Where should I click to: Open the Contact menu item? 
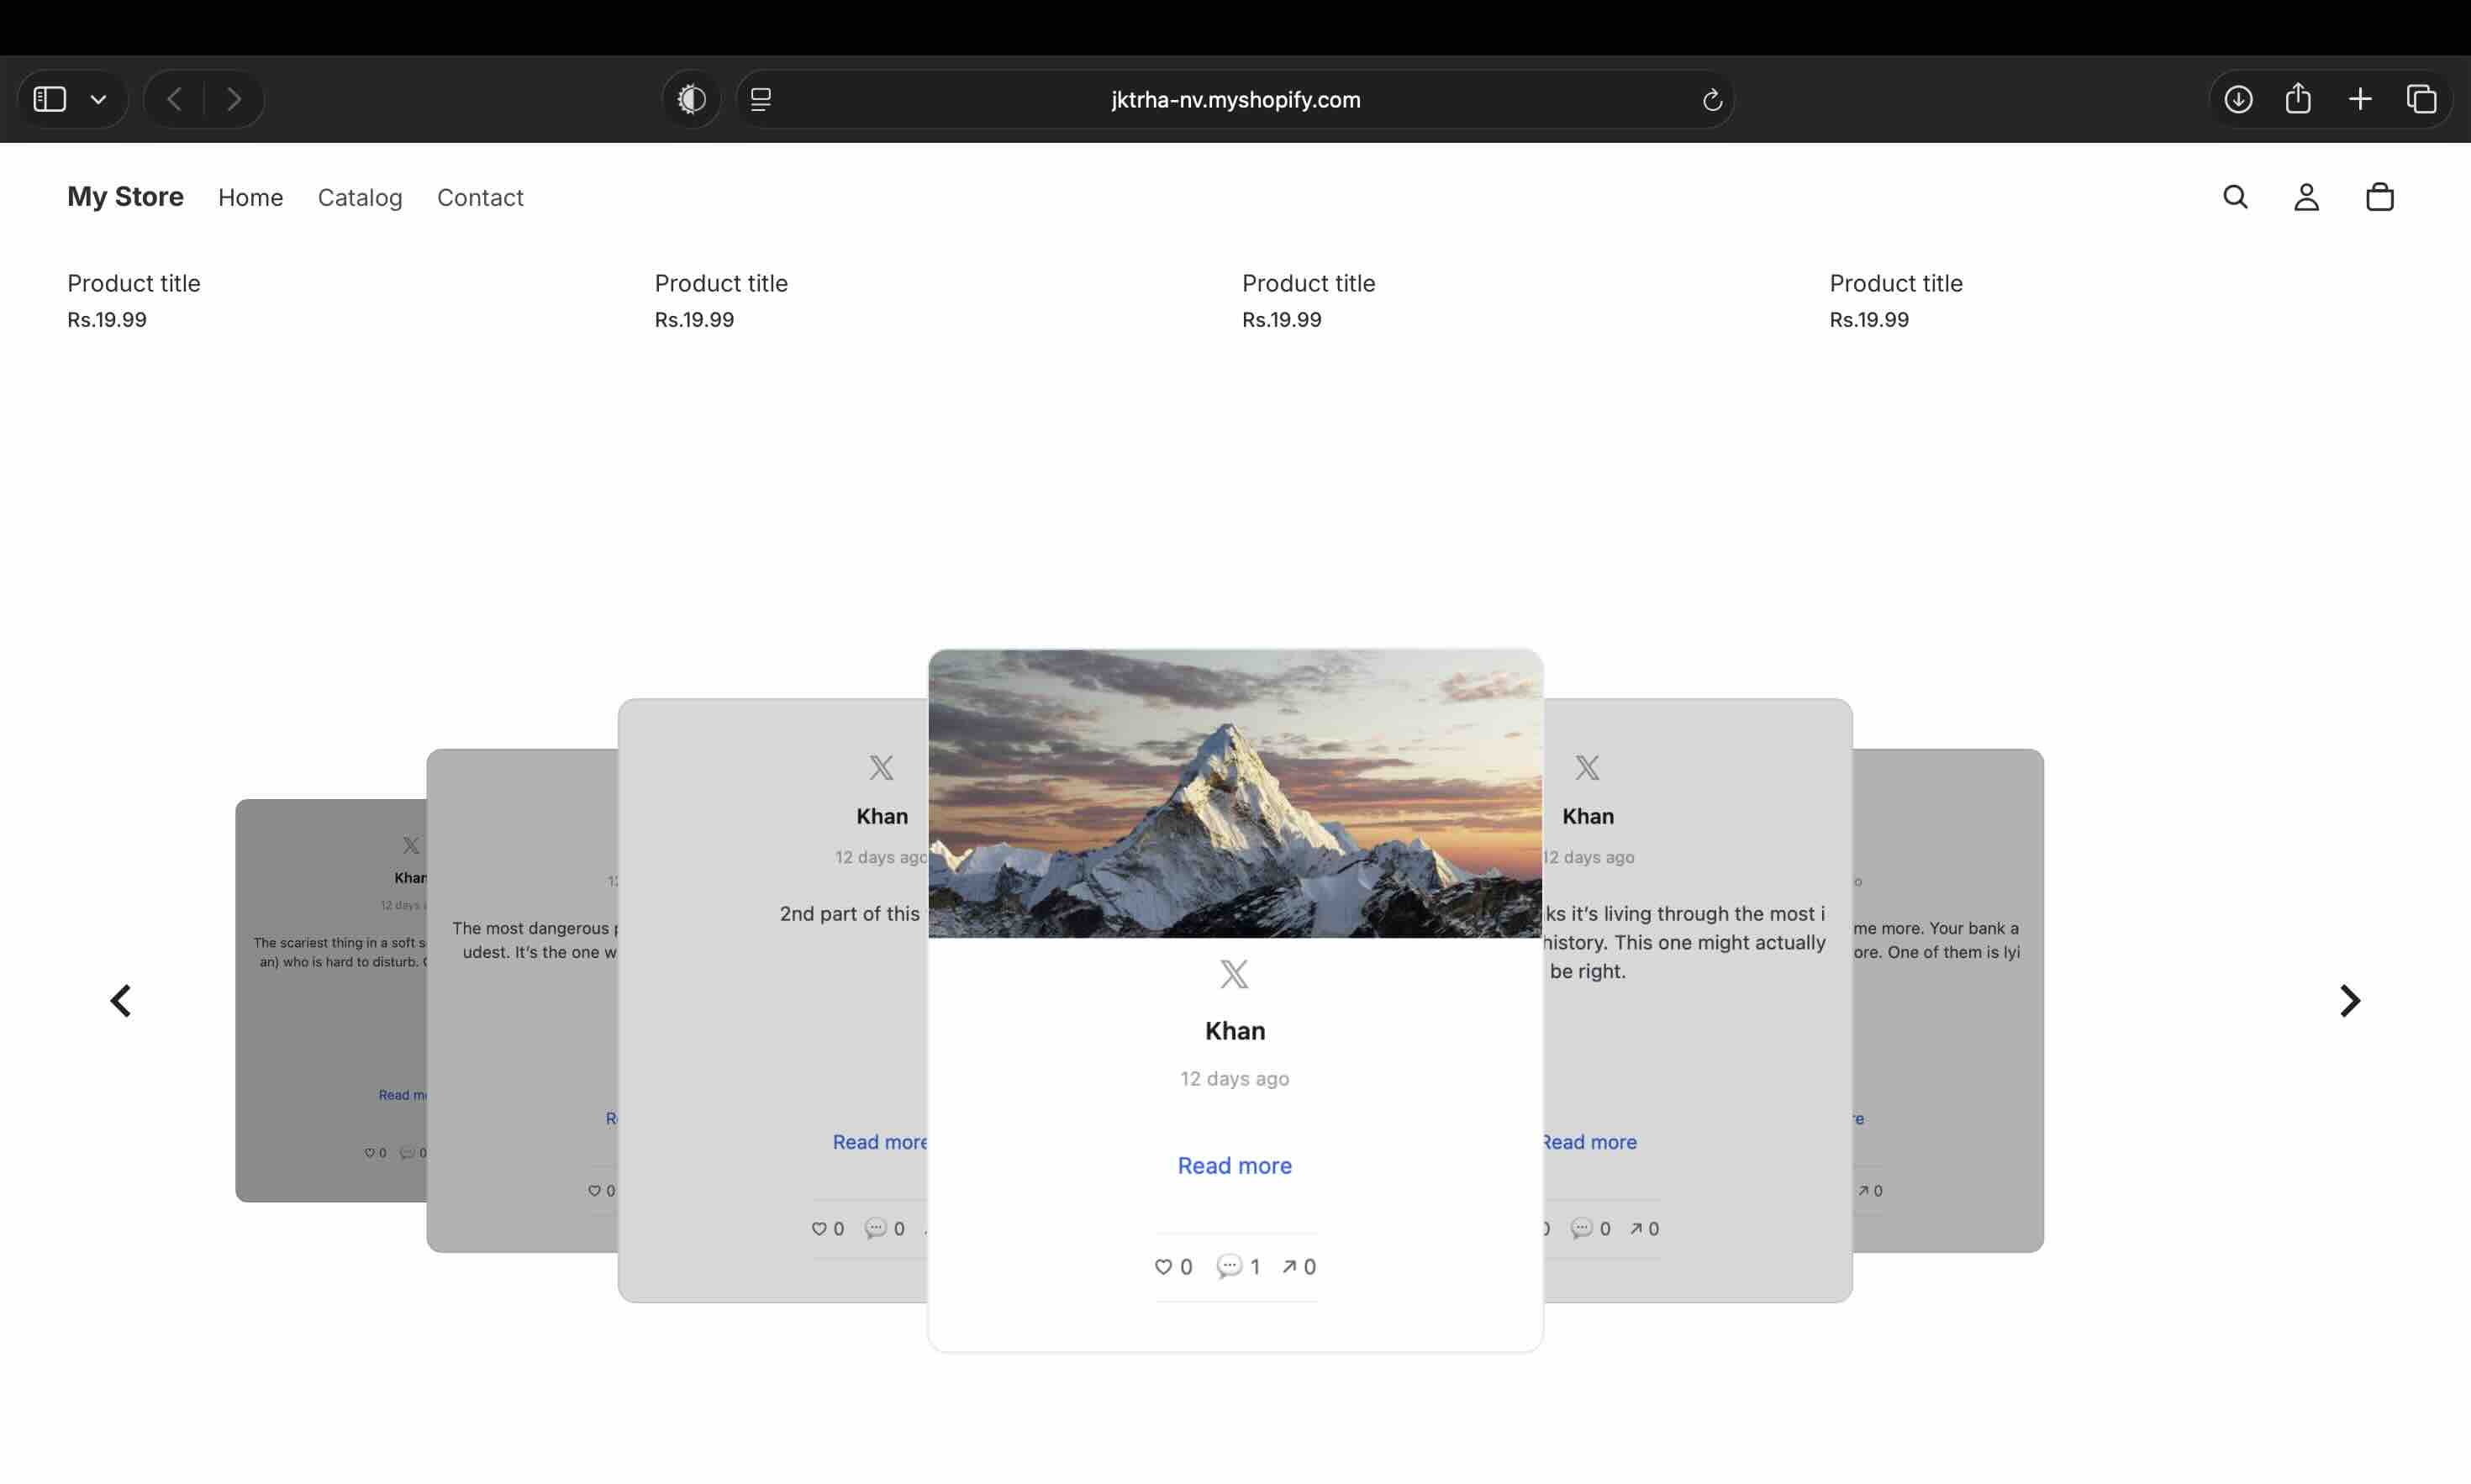point(480,197)
